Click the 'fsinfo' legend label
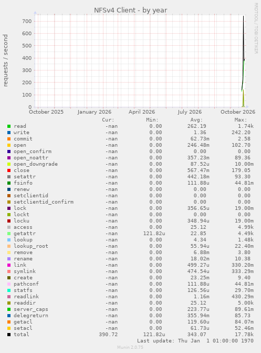The width and height of the screenshot is (261, 353). 23,183
